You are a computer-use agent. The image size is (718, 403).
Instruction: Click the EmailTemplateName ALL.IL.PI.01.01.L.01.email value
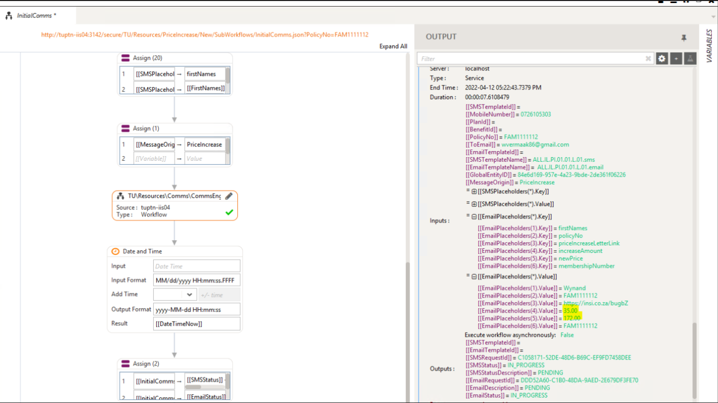click(x=570, y=167)
